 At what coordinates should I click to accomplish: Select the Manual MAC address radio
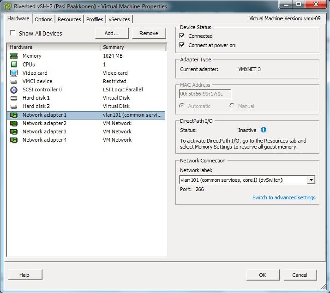tap(232, 106)
